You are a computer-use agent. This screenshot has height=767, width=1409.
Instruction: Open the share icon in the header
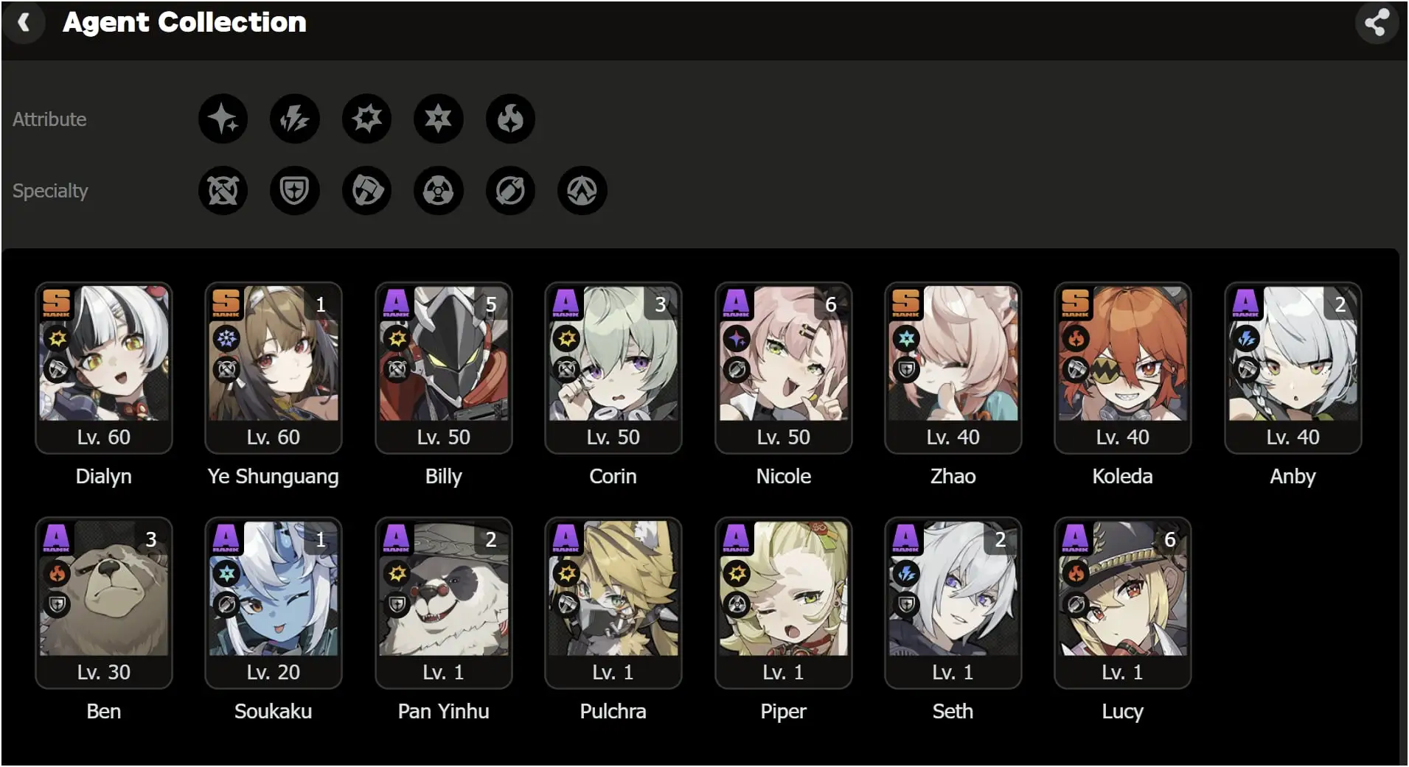click(1376, 23)
